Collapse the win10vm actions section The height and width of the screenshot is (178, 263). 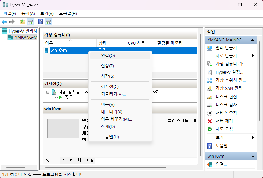253,156
